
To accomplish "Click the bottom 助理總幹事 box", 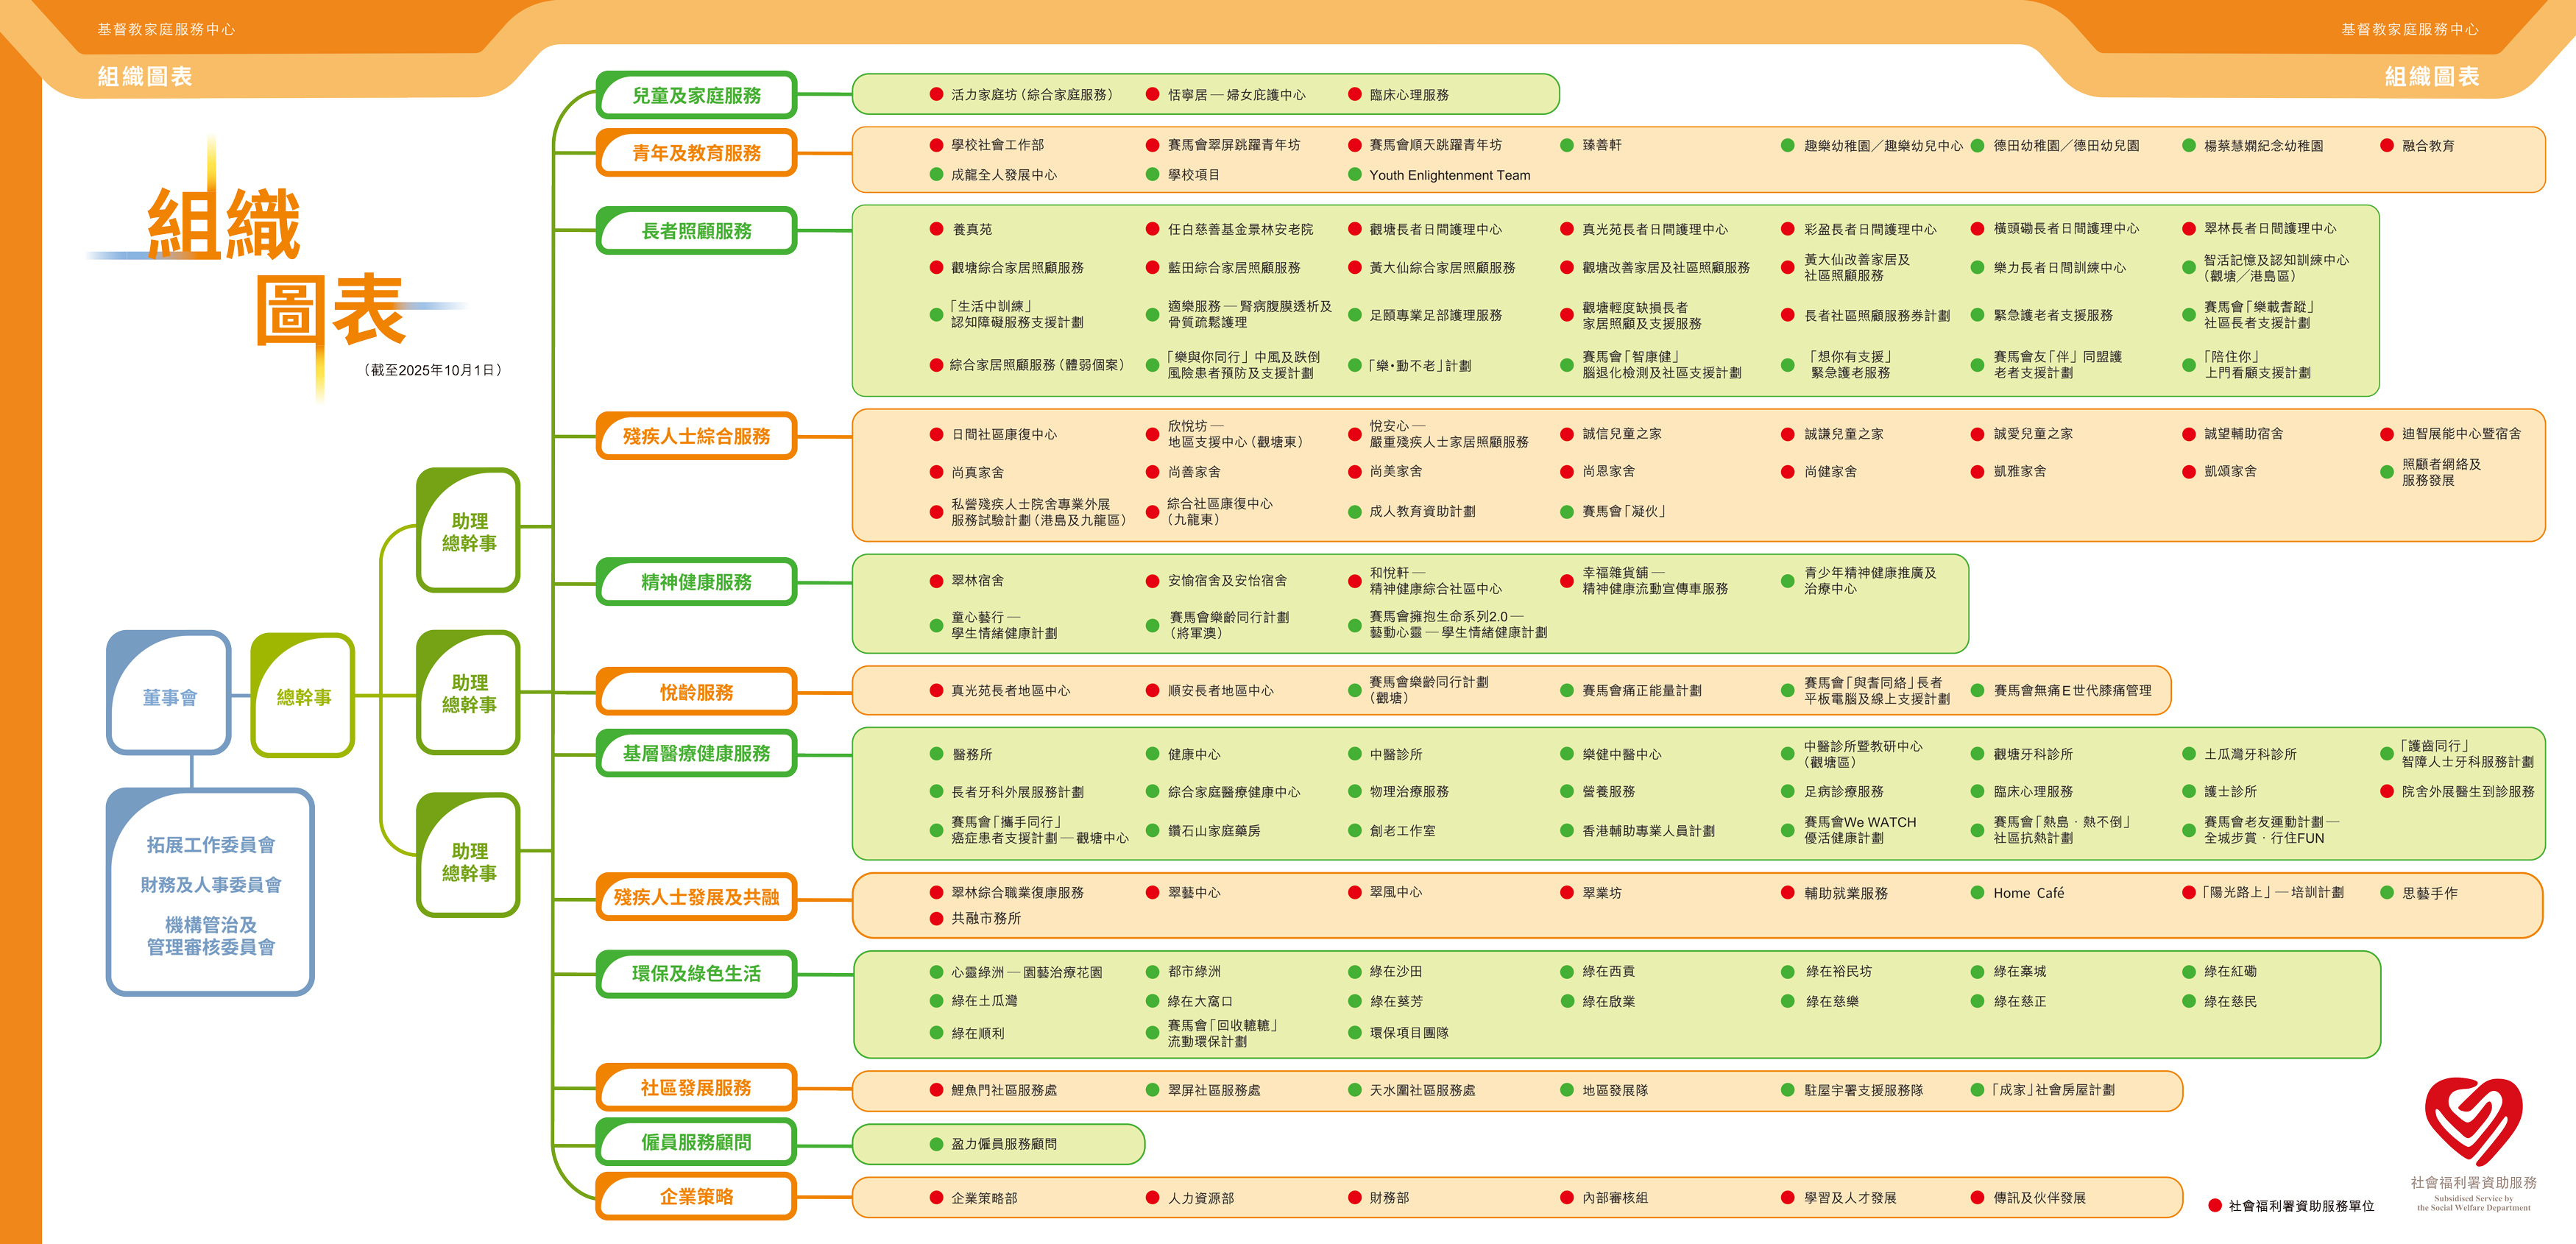I will tap(469, 860).
